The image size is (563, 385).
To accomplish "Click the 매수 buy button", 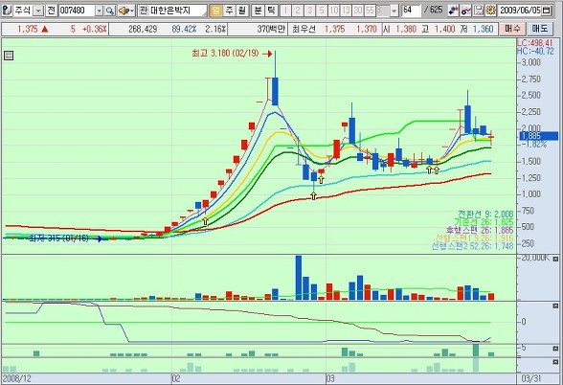I will 512,29.
